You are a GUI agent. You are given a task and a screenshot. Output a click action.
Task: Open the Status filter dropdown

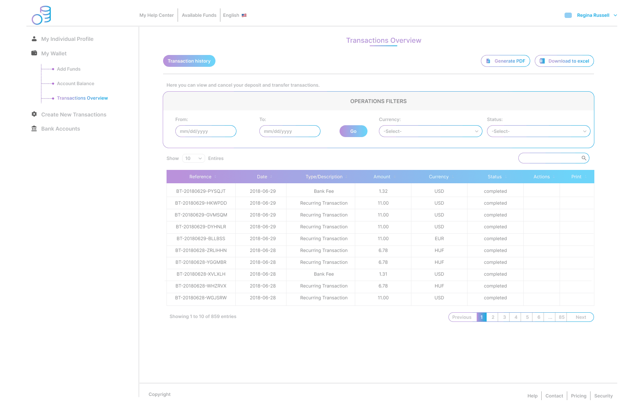click(538, 131)
